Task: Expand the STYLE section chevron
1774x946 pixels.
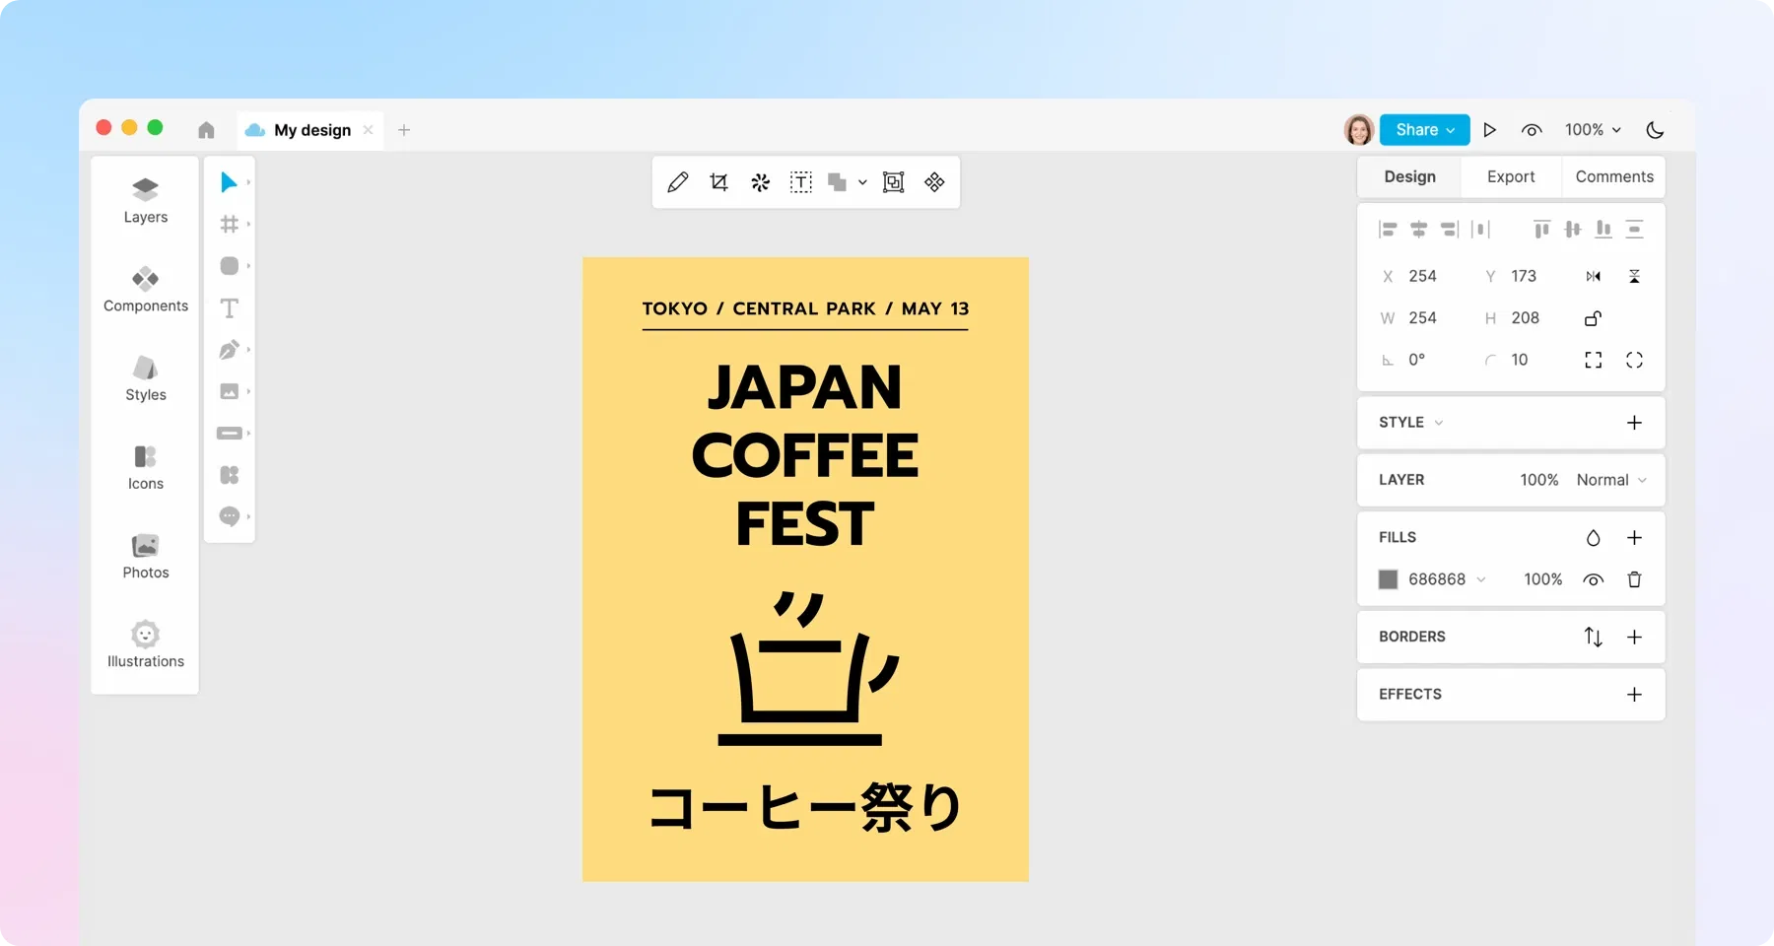Action: [x=1439, y=423]
